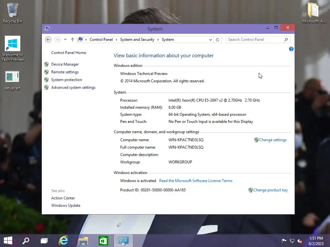Refresh the System page
Screen dimensions: 330x247
point(218,40)
